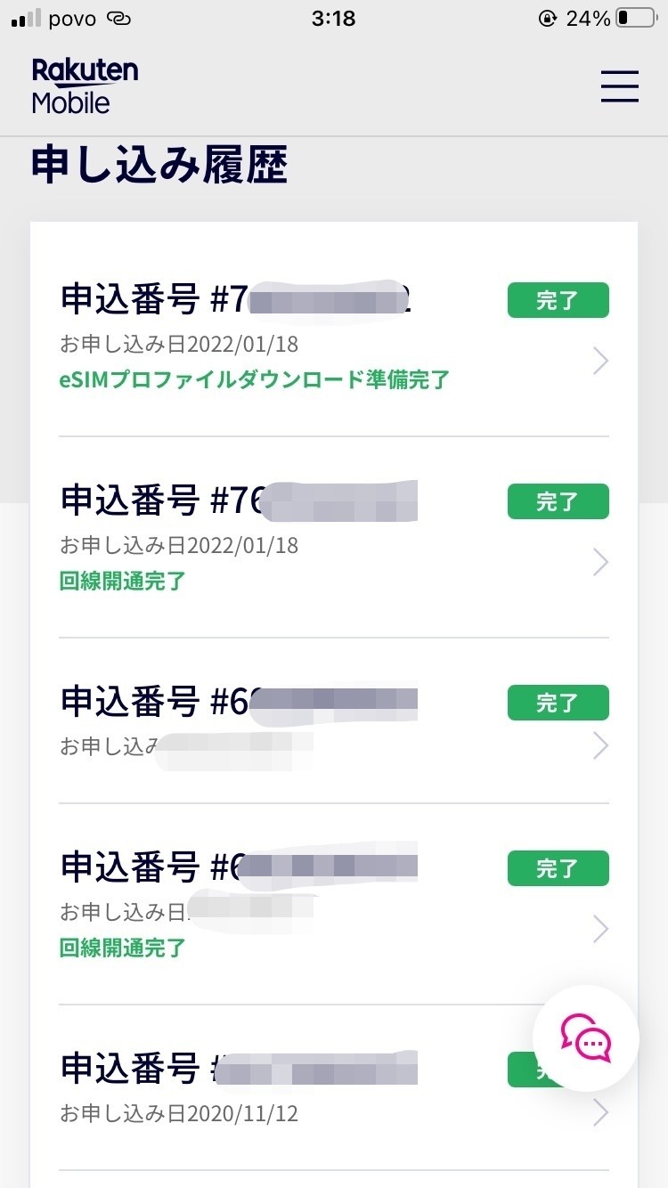Viewport: 668px width, 1188px height.
Task: Tap the cellular signal bars icon
Action: (x=26, y=19)
